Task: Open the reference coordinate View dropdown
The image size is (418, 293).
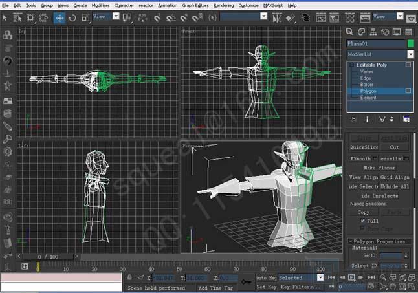Action: pyautogui.click(x=116, y=17)
